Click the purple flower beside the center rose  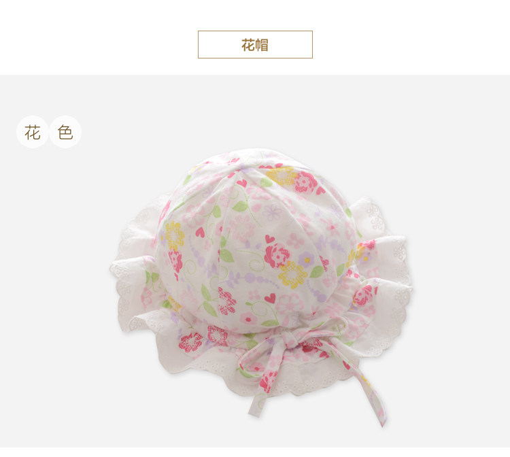coord(307,259)
